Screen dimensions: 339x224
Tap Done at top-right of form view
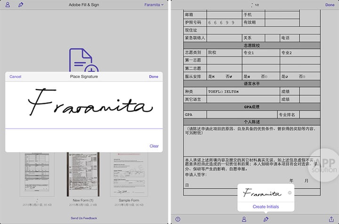pos(330,5)
